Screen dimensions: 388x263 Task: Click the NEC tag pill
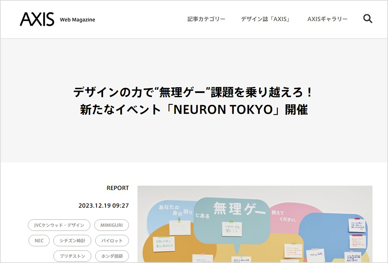(39, 241)
